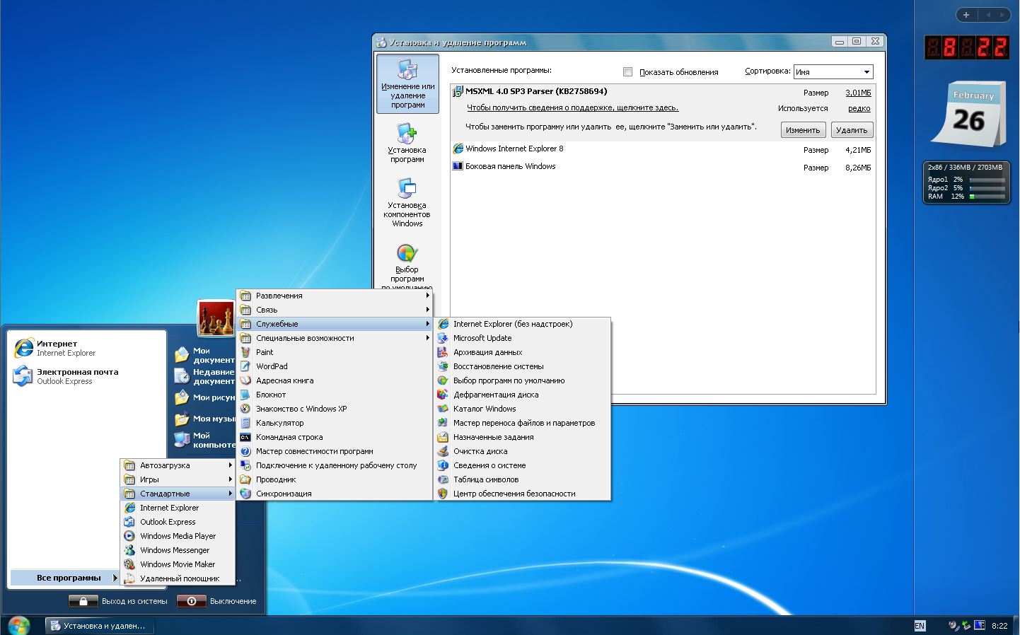Click the редко usage link

(x=859, y=108)
